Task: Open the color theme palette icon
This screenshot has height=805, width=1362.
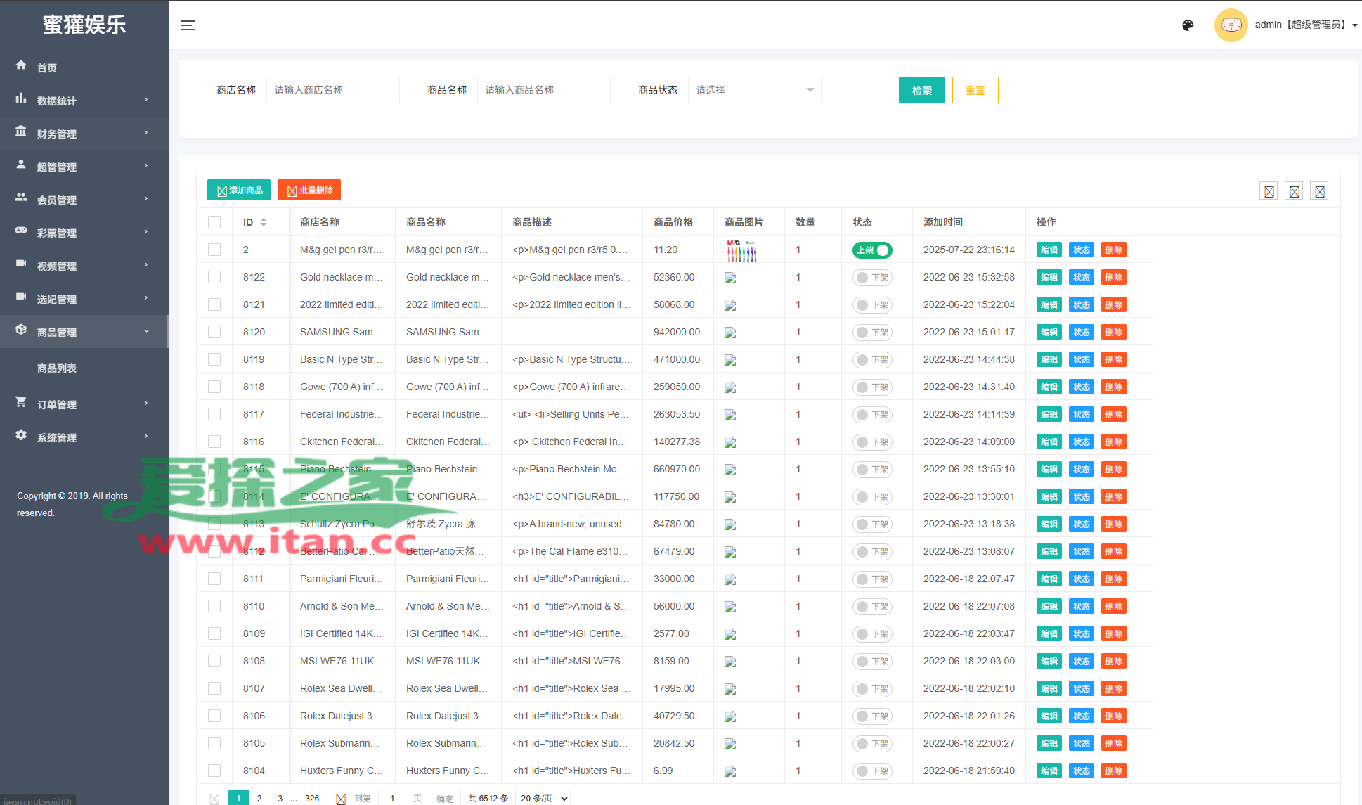Action: (x=1188, y=25)
